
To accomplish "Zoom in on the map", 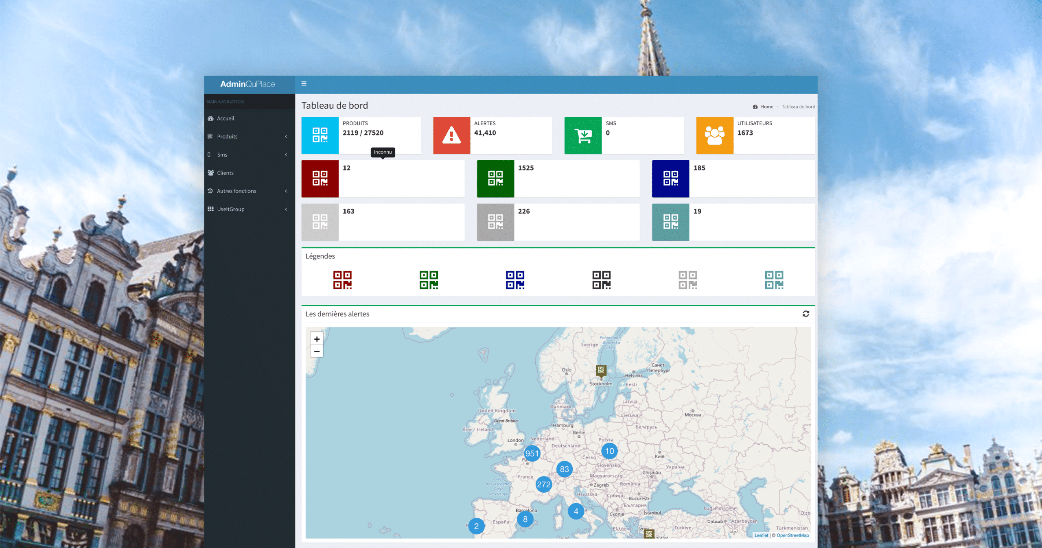I will point(317,339).
